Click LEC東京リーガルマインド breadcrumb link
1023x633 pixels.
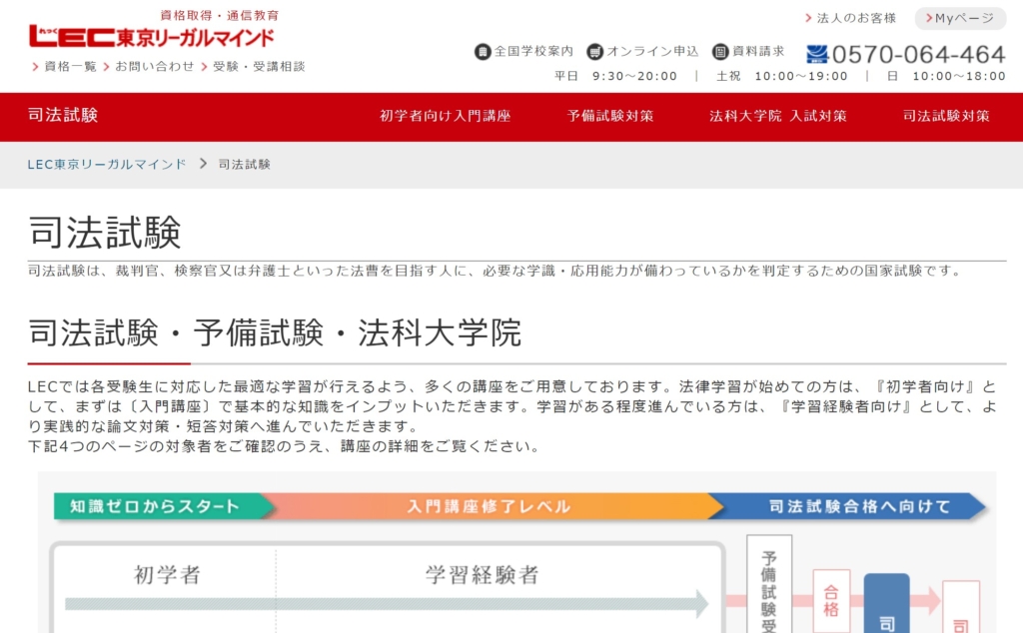[x=107, y=165]
